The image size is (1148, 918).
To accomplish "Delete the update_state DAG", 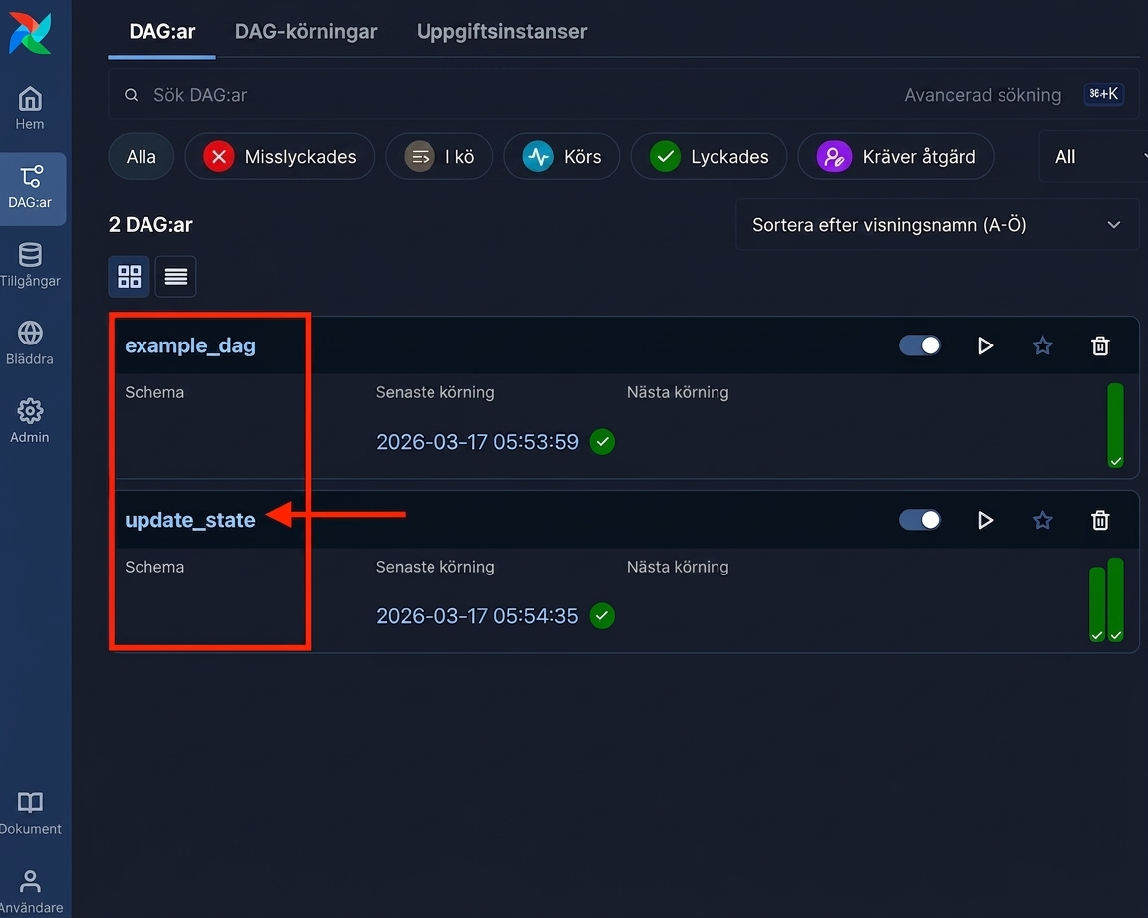I will tap(1100, 520).
